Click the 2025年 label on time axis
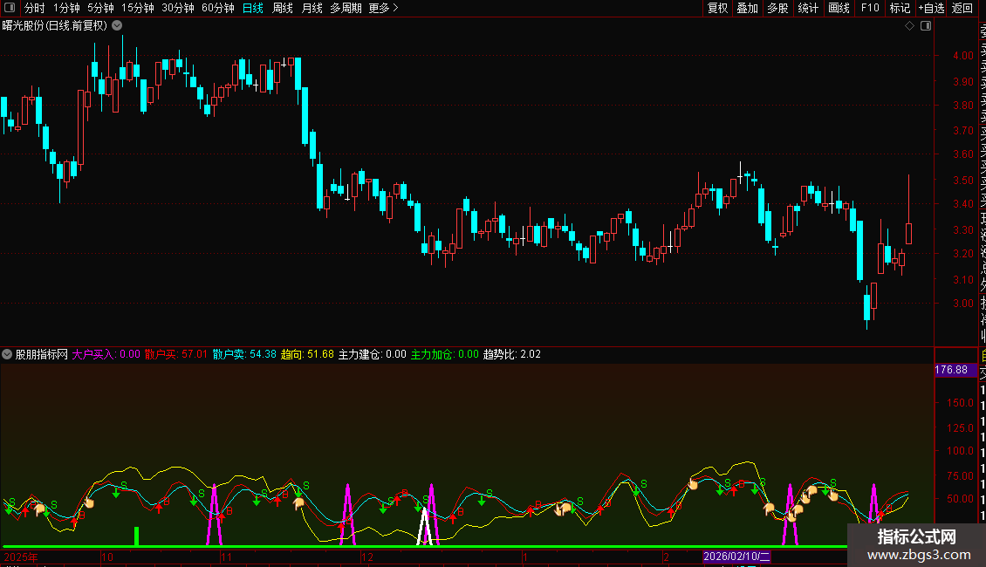 (x=21, y=557)
